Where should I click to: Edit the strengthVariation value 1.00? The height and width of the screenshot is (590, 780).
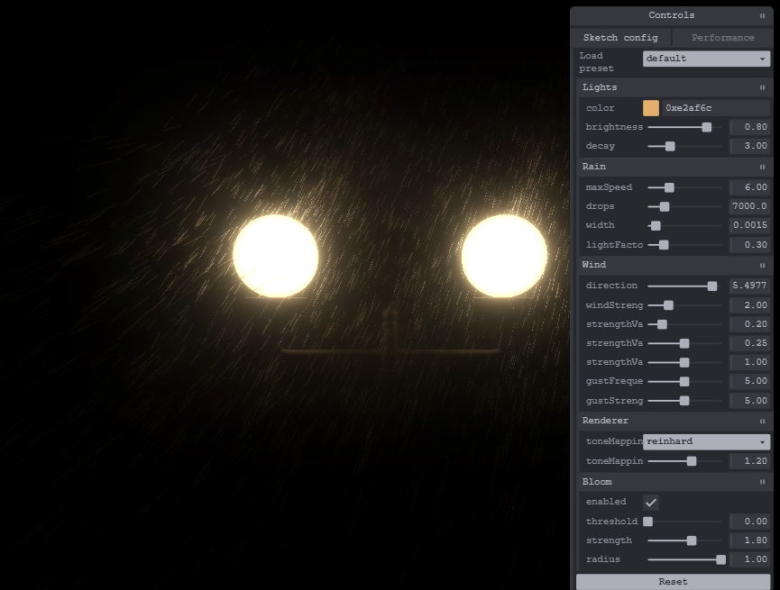pos(749,362)
